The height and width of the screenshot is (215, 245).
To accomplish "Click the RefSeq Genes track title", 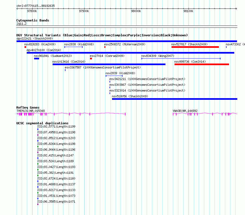I will [28, 107].
